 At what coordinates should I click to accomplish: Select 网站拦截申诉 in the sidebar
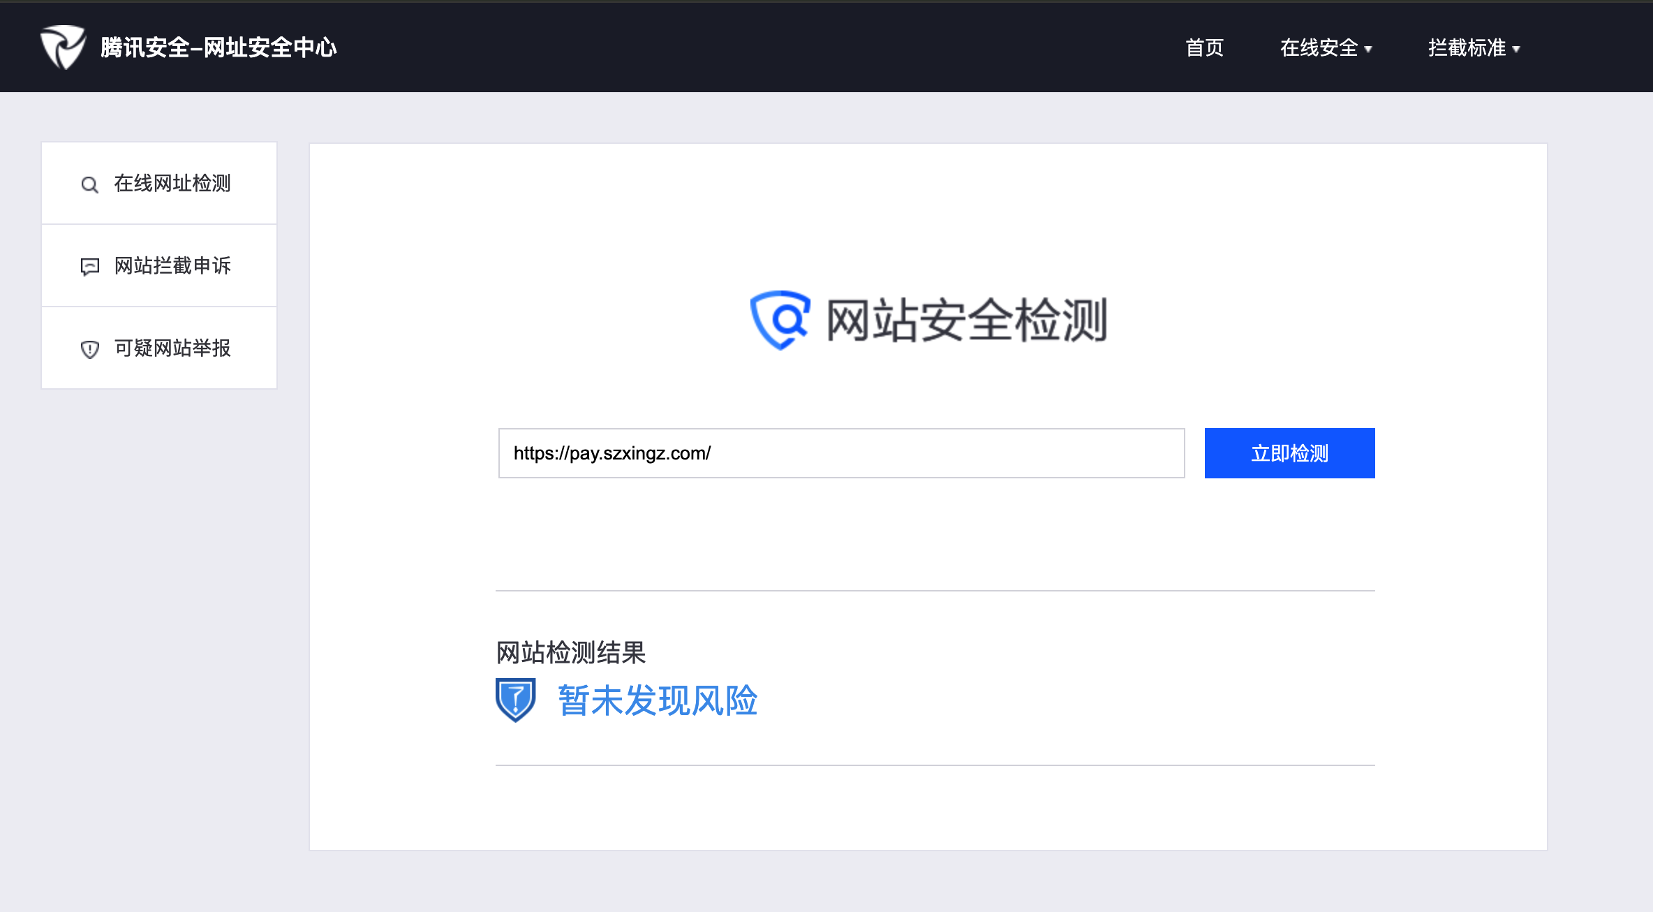172,265
